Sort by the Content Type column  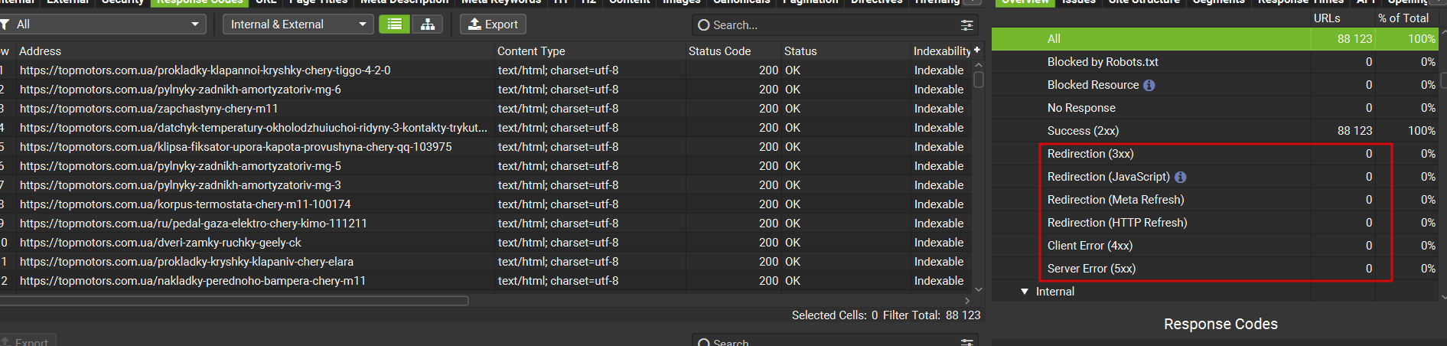531,51
